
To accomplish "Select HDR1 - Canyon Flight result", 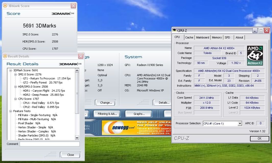I will click(x=44, y=91).
